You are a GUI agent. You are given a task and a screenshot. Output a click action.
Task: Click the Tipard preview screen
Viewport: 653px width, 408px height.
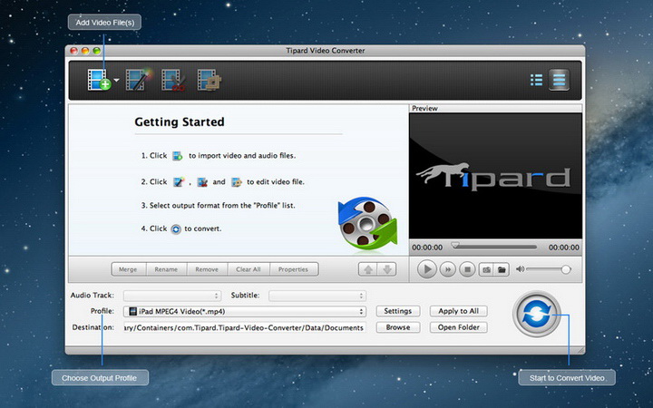tap(495, 176)
